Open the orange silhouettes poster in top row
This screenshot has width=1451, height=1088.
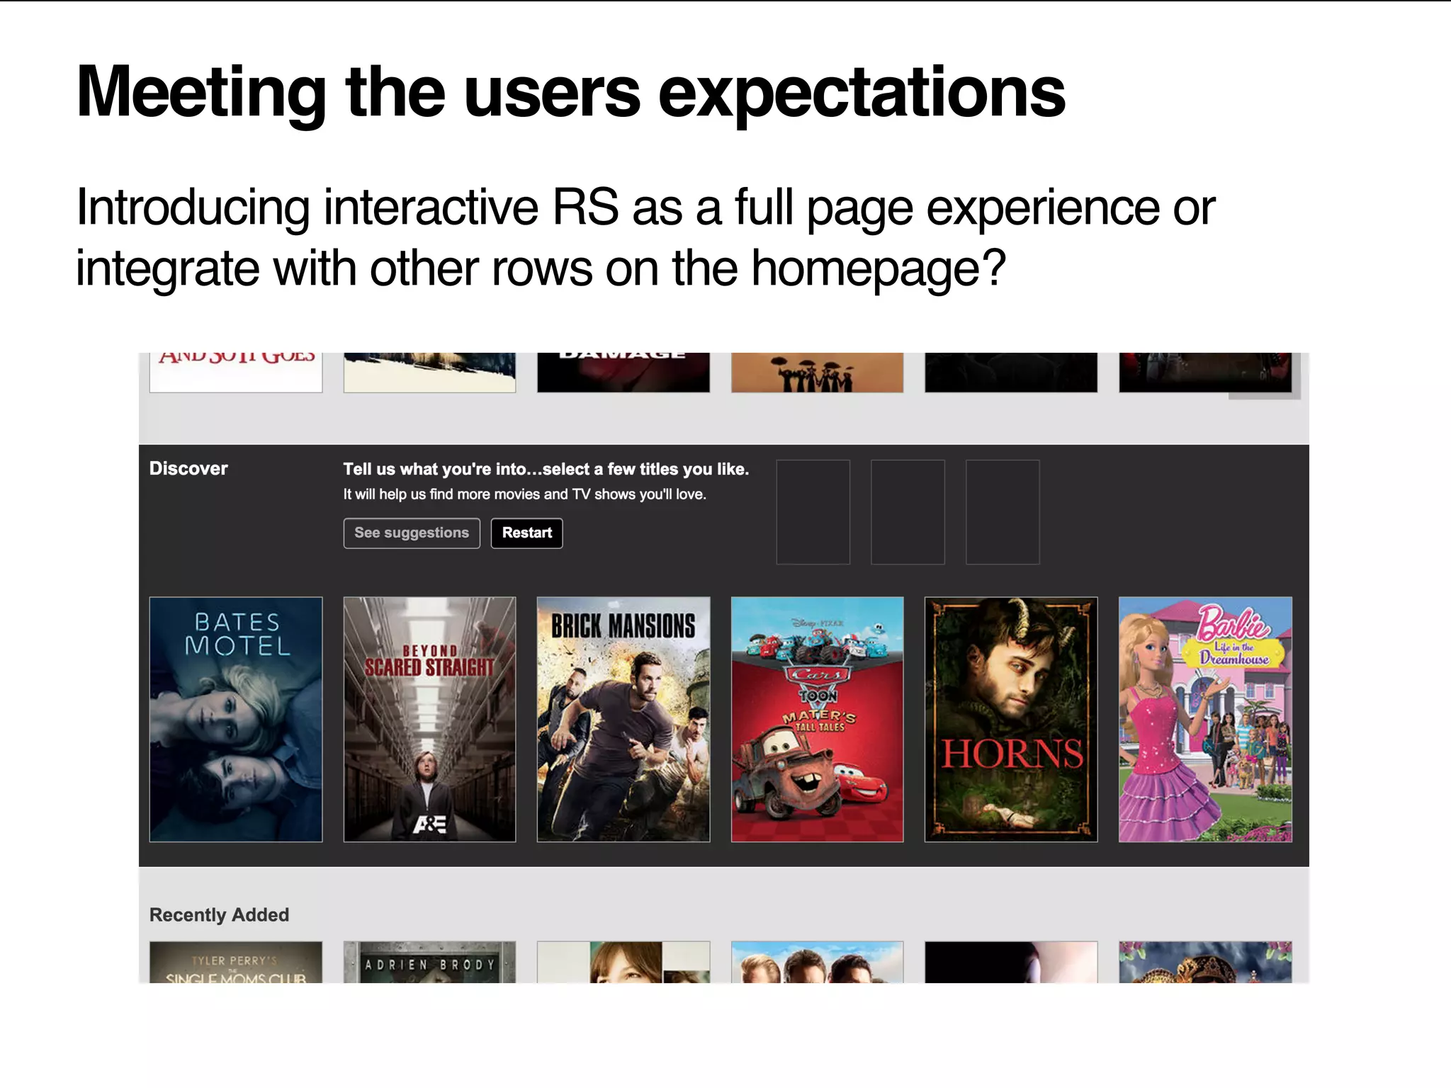click(x=817, y=373)
